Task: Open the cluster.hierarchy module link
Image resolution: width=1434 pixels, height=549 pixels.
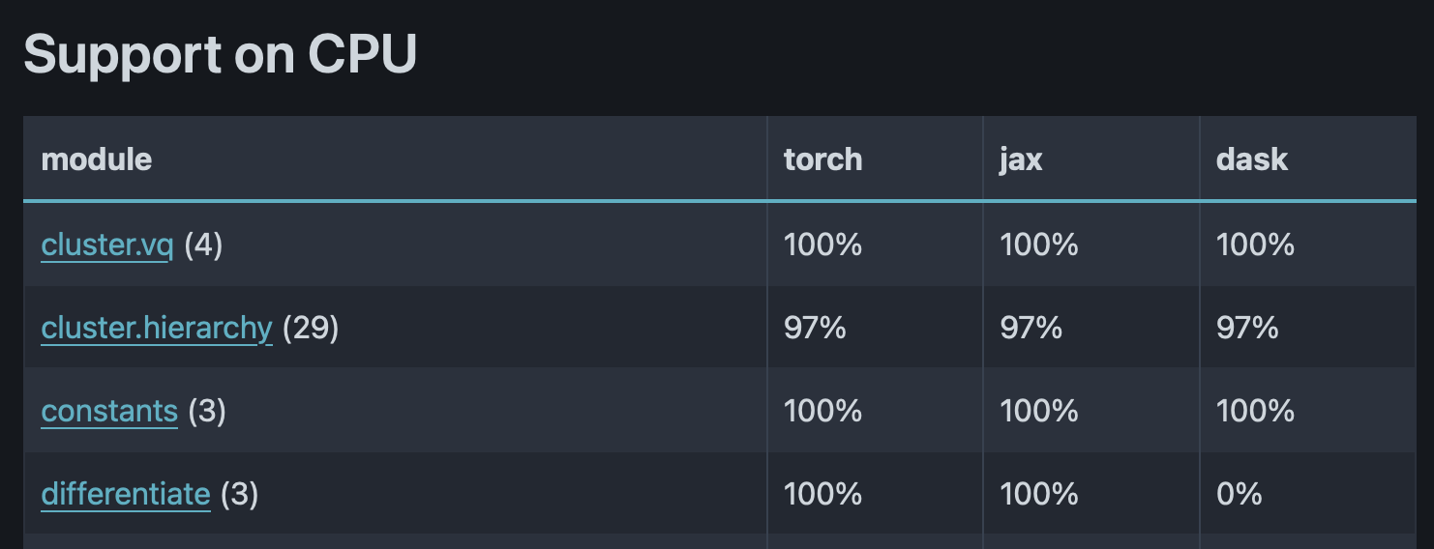Action: (x=157, y=329)
